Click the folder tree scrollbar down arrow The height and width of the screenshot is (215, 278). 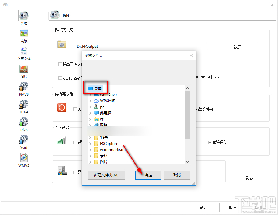click(188, 162)
